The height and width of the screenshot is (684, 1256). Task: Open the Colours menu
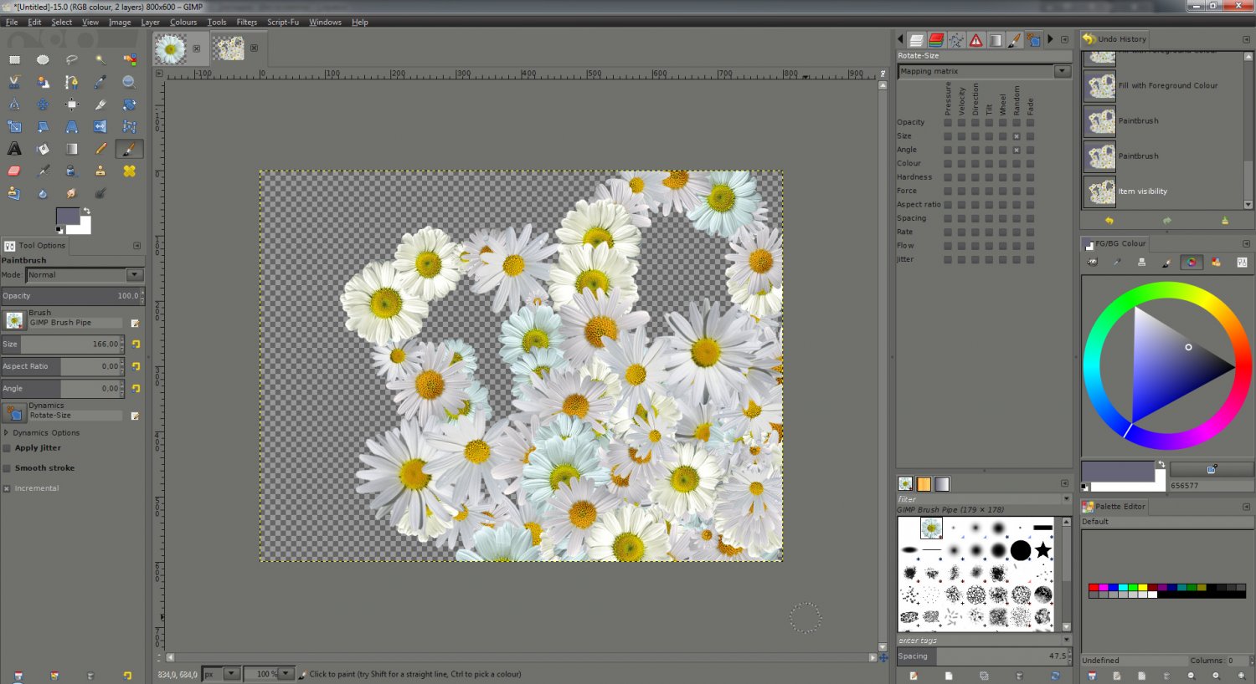(x=183, y=22)
